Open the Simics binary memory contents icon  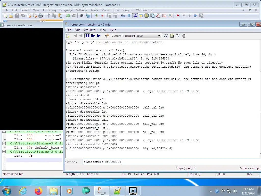point(166,36)
